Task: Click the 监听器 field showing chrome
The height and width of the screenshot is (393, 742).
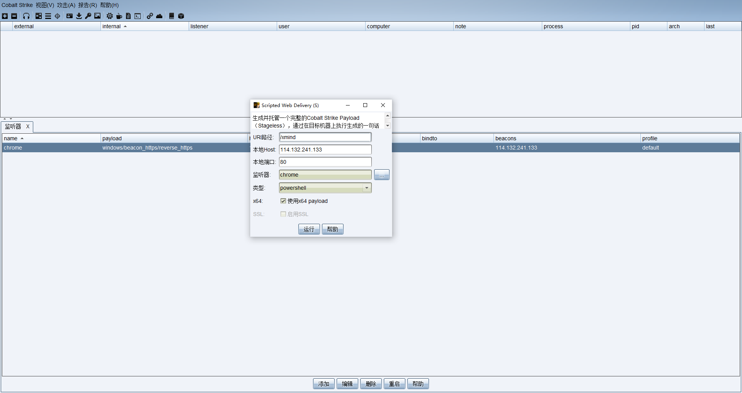Action: pos(325,175)
